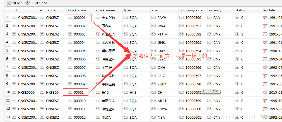Screen dimensions: 282x122
Task: Select companycode cell 10000596
Action: (x=192, y=67)
